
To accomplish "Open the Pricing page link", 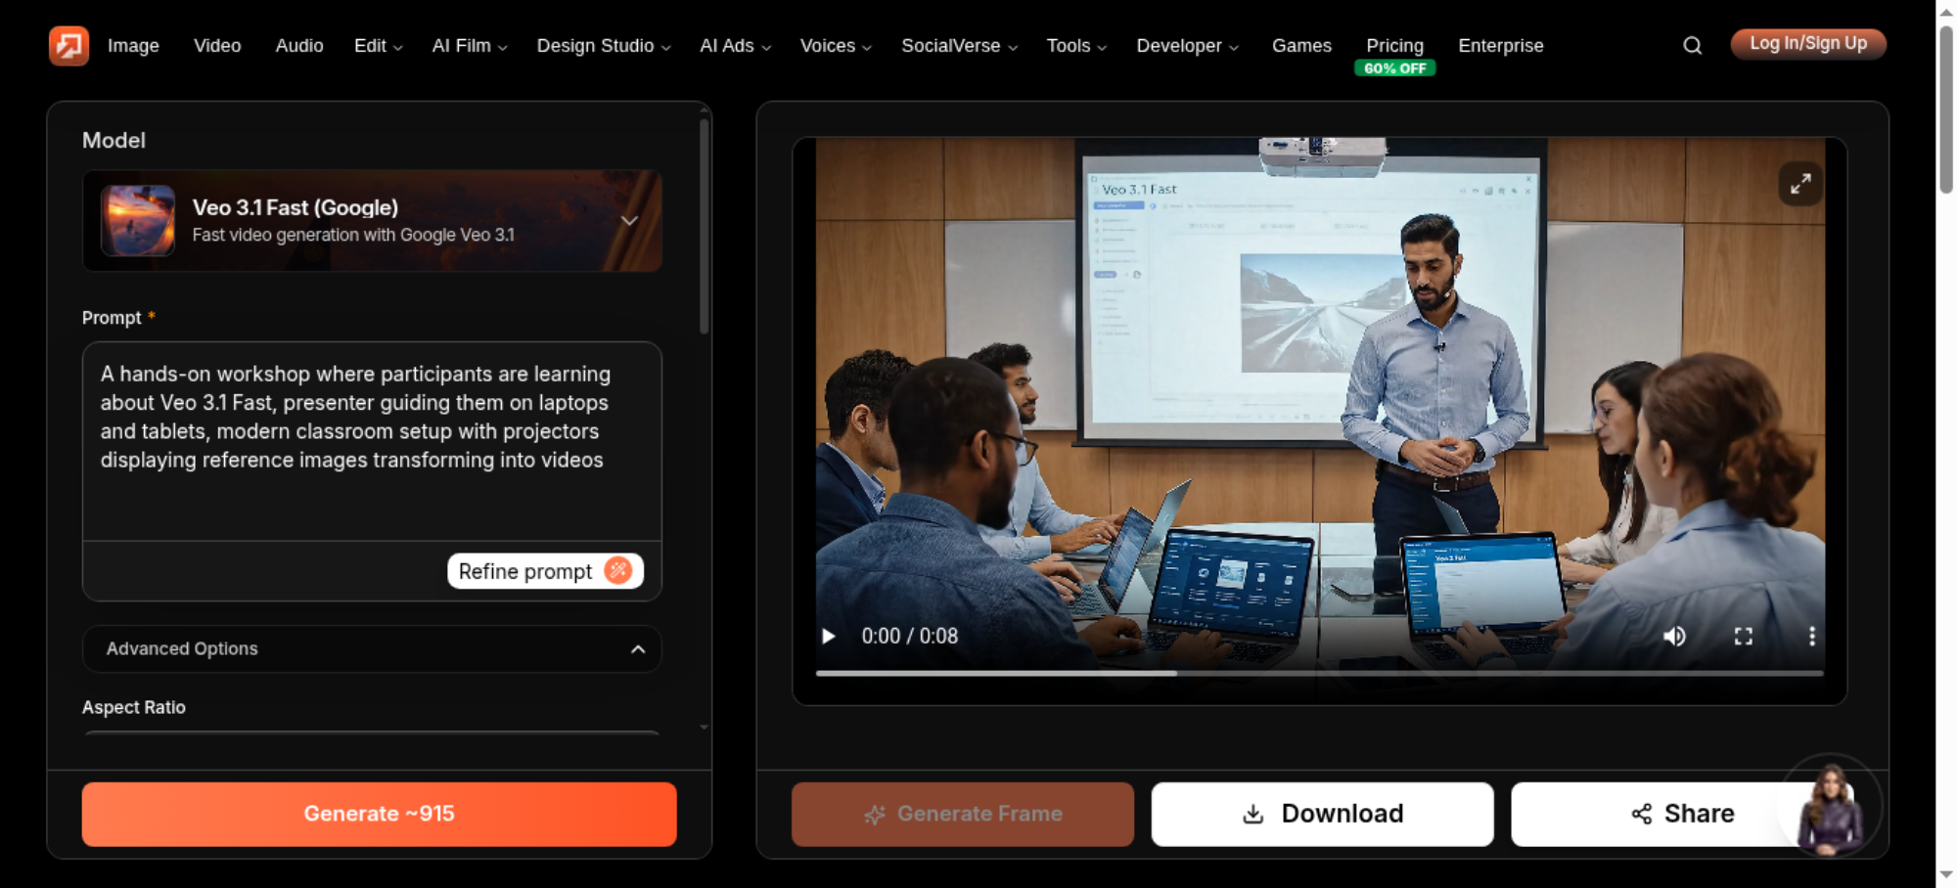I will pyautogui.click(x=1394, y=46).
